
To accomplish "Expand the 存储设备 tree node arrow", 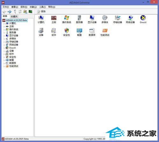I will click(x=4, y=42).
